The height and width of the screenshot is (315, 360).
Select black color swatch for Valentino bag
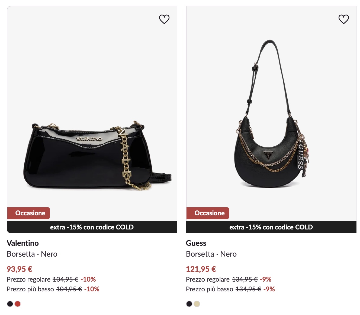[10, 304]
